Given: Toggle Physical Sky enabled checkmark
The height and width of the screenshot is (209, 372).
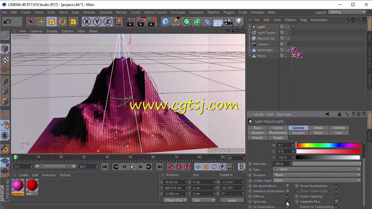Looking at the screenshot, I should (x=288, y=39).
